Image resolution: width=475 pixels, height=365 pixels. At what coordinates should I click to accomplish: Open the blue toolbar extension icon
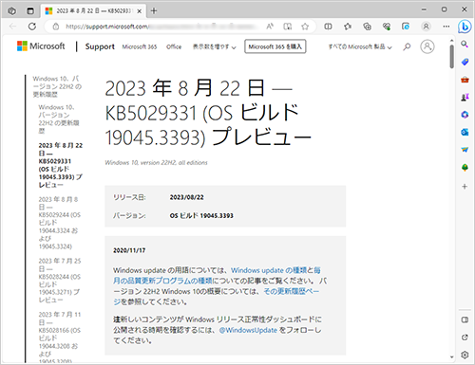click(x=406, y=27)
